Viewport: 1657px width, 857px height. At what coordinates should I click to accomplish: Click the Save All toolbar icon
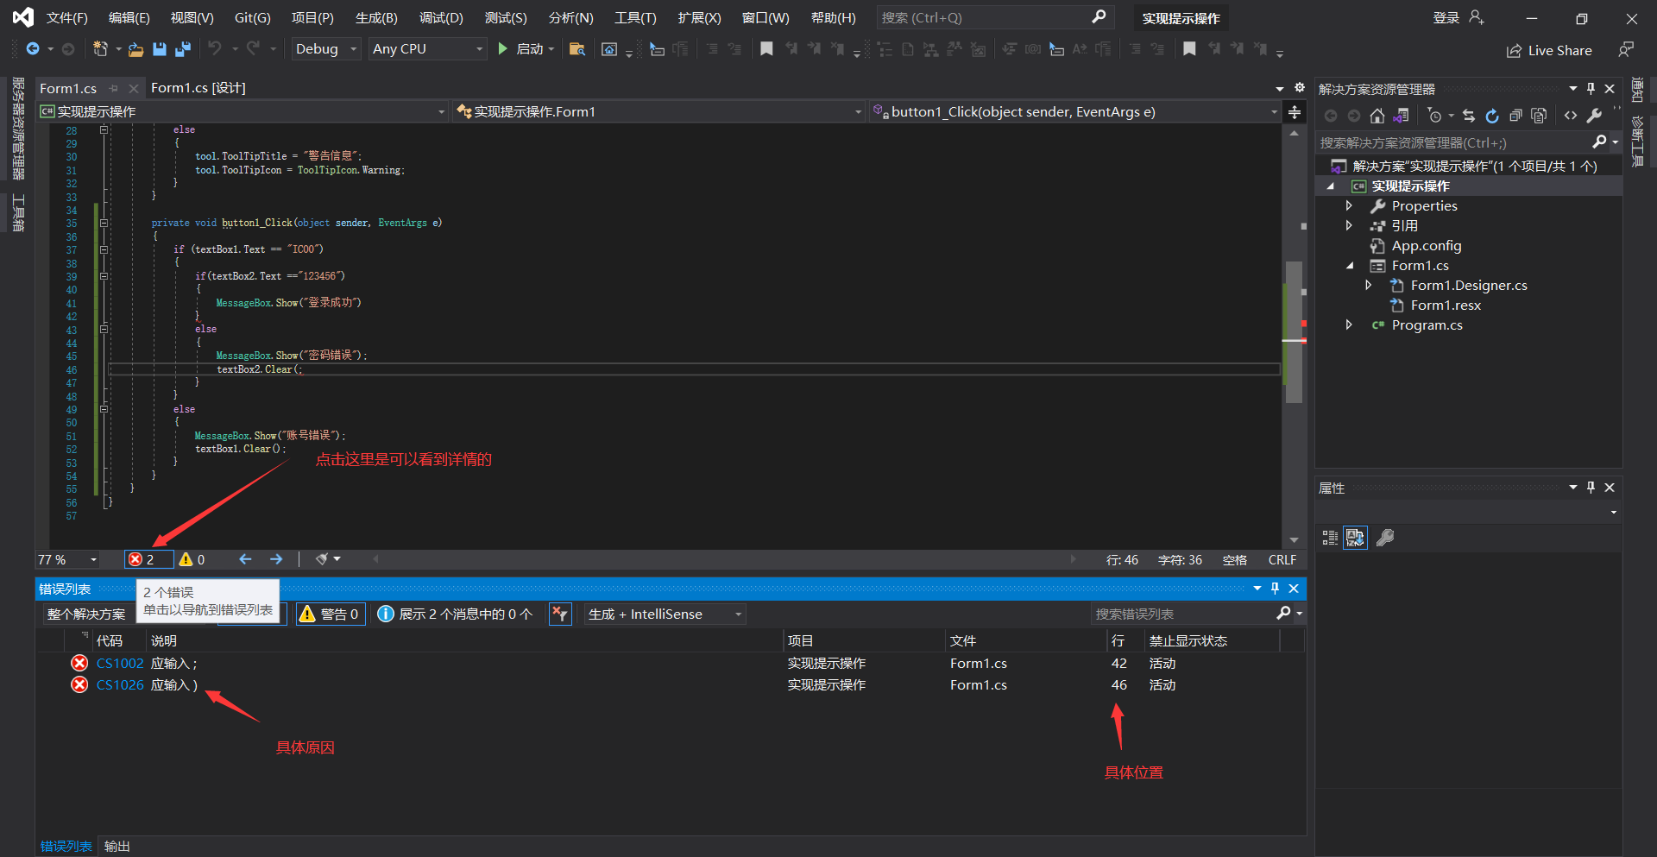coord(182,49)
